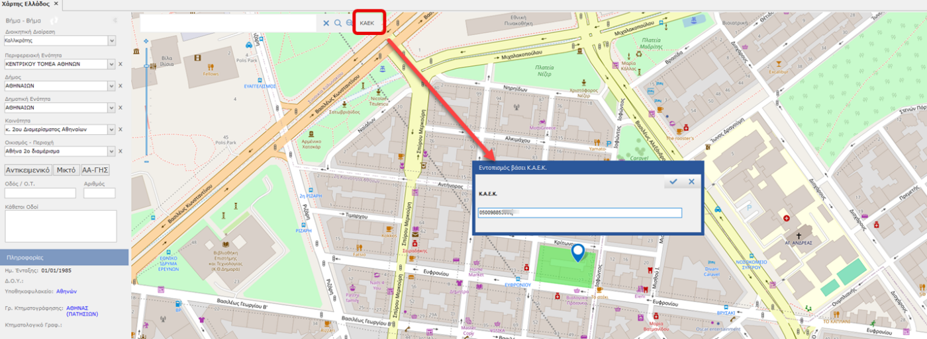Close the K.A.E.K. locator dialog
Viewport: 927px width, 339px height.
691,182
